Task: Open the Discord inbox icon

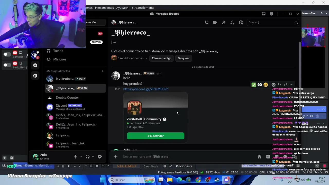Action: (x=264, y=14)
